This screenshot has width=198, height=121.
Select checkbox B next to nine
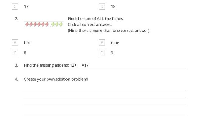click(102, 43)
